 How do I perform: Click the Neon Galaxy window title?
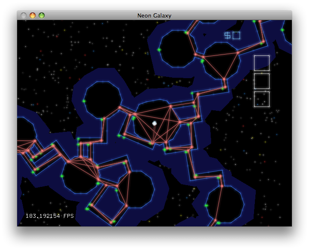click(x=154, y=15)
